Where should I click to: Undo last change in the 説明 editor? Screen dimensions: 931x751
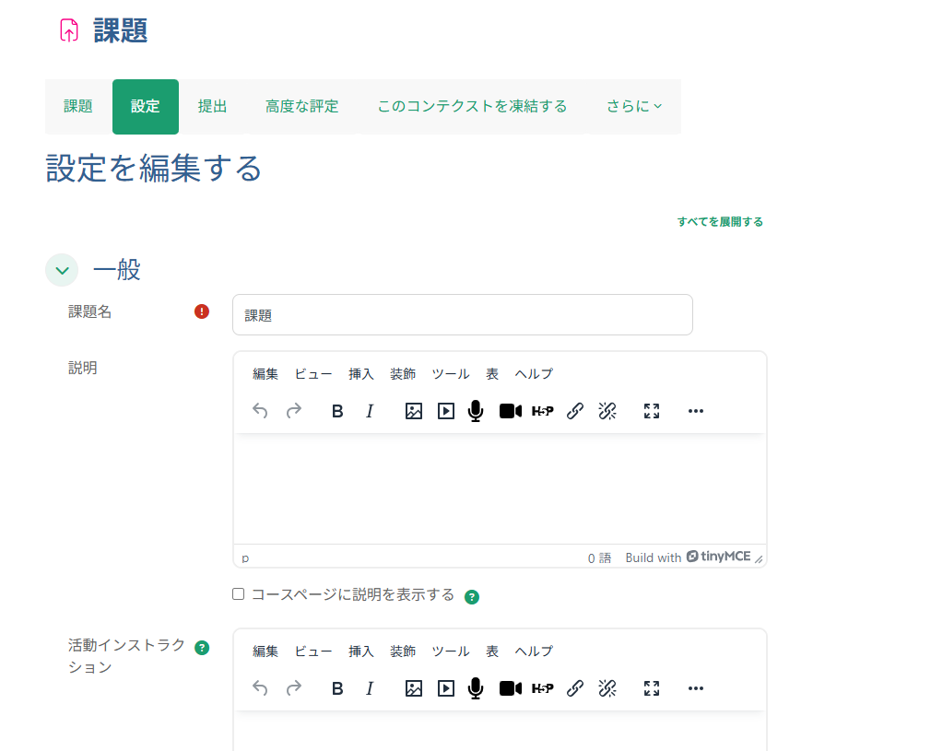(259, 411)
